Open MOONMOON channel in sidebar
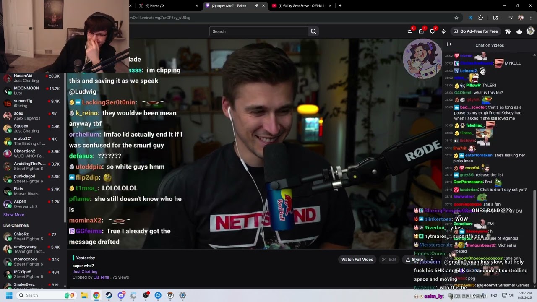Screen dimensions: 537x302 point(32,91)
